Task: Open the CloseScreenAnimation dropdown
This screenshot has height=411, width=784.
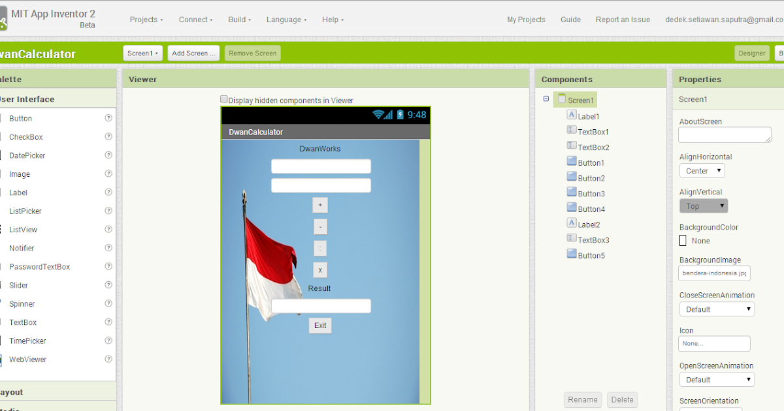Action: coord(717,309)
